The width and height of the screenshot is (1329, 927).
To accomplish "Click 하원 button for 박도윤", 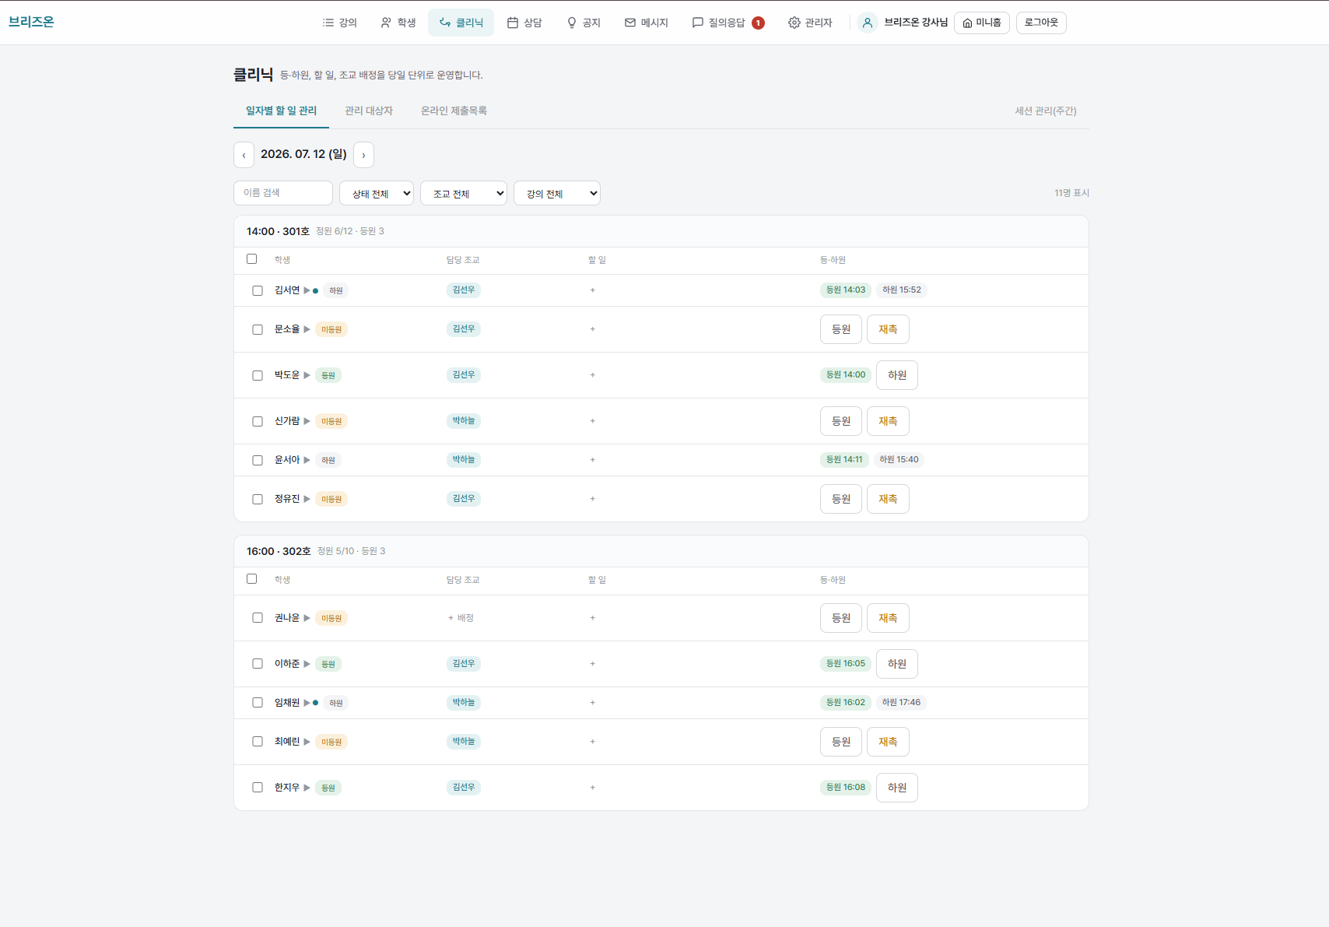I will point(897,375).
